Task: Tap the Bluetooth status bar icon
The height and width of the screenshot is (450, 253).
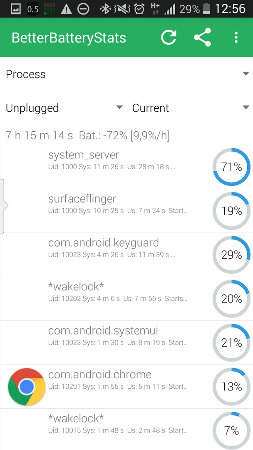Action: 105,9
